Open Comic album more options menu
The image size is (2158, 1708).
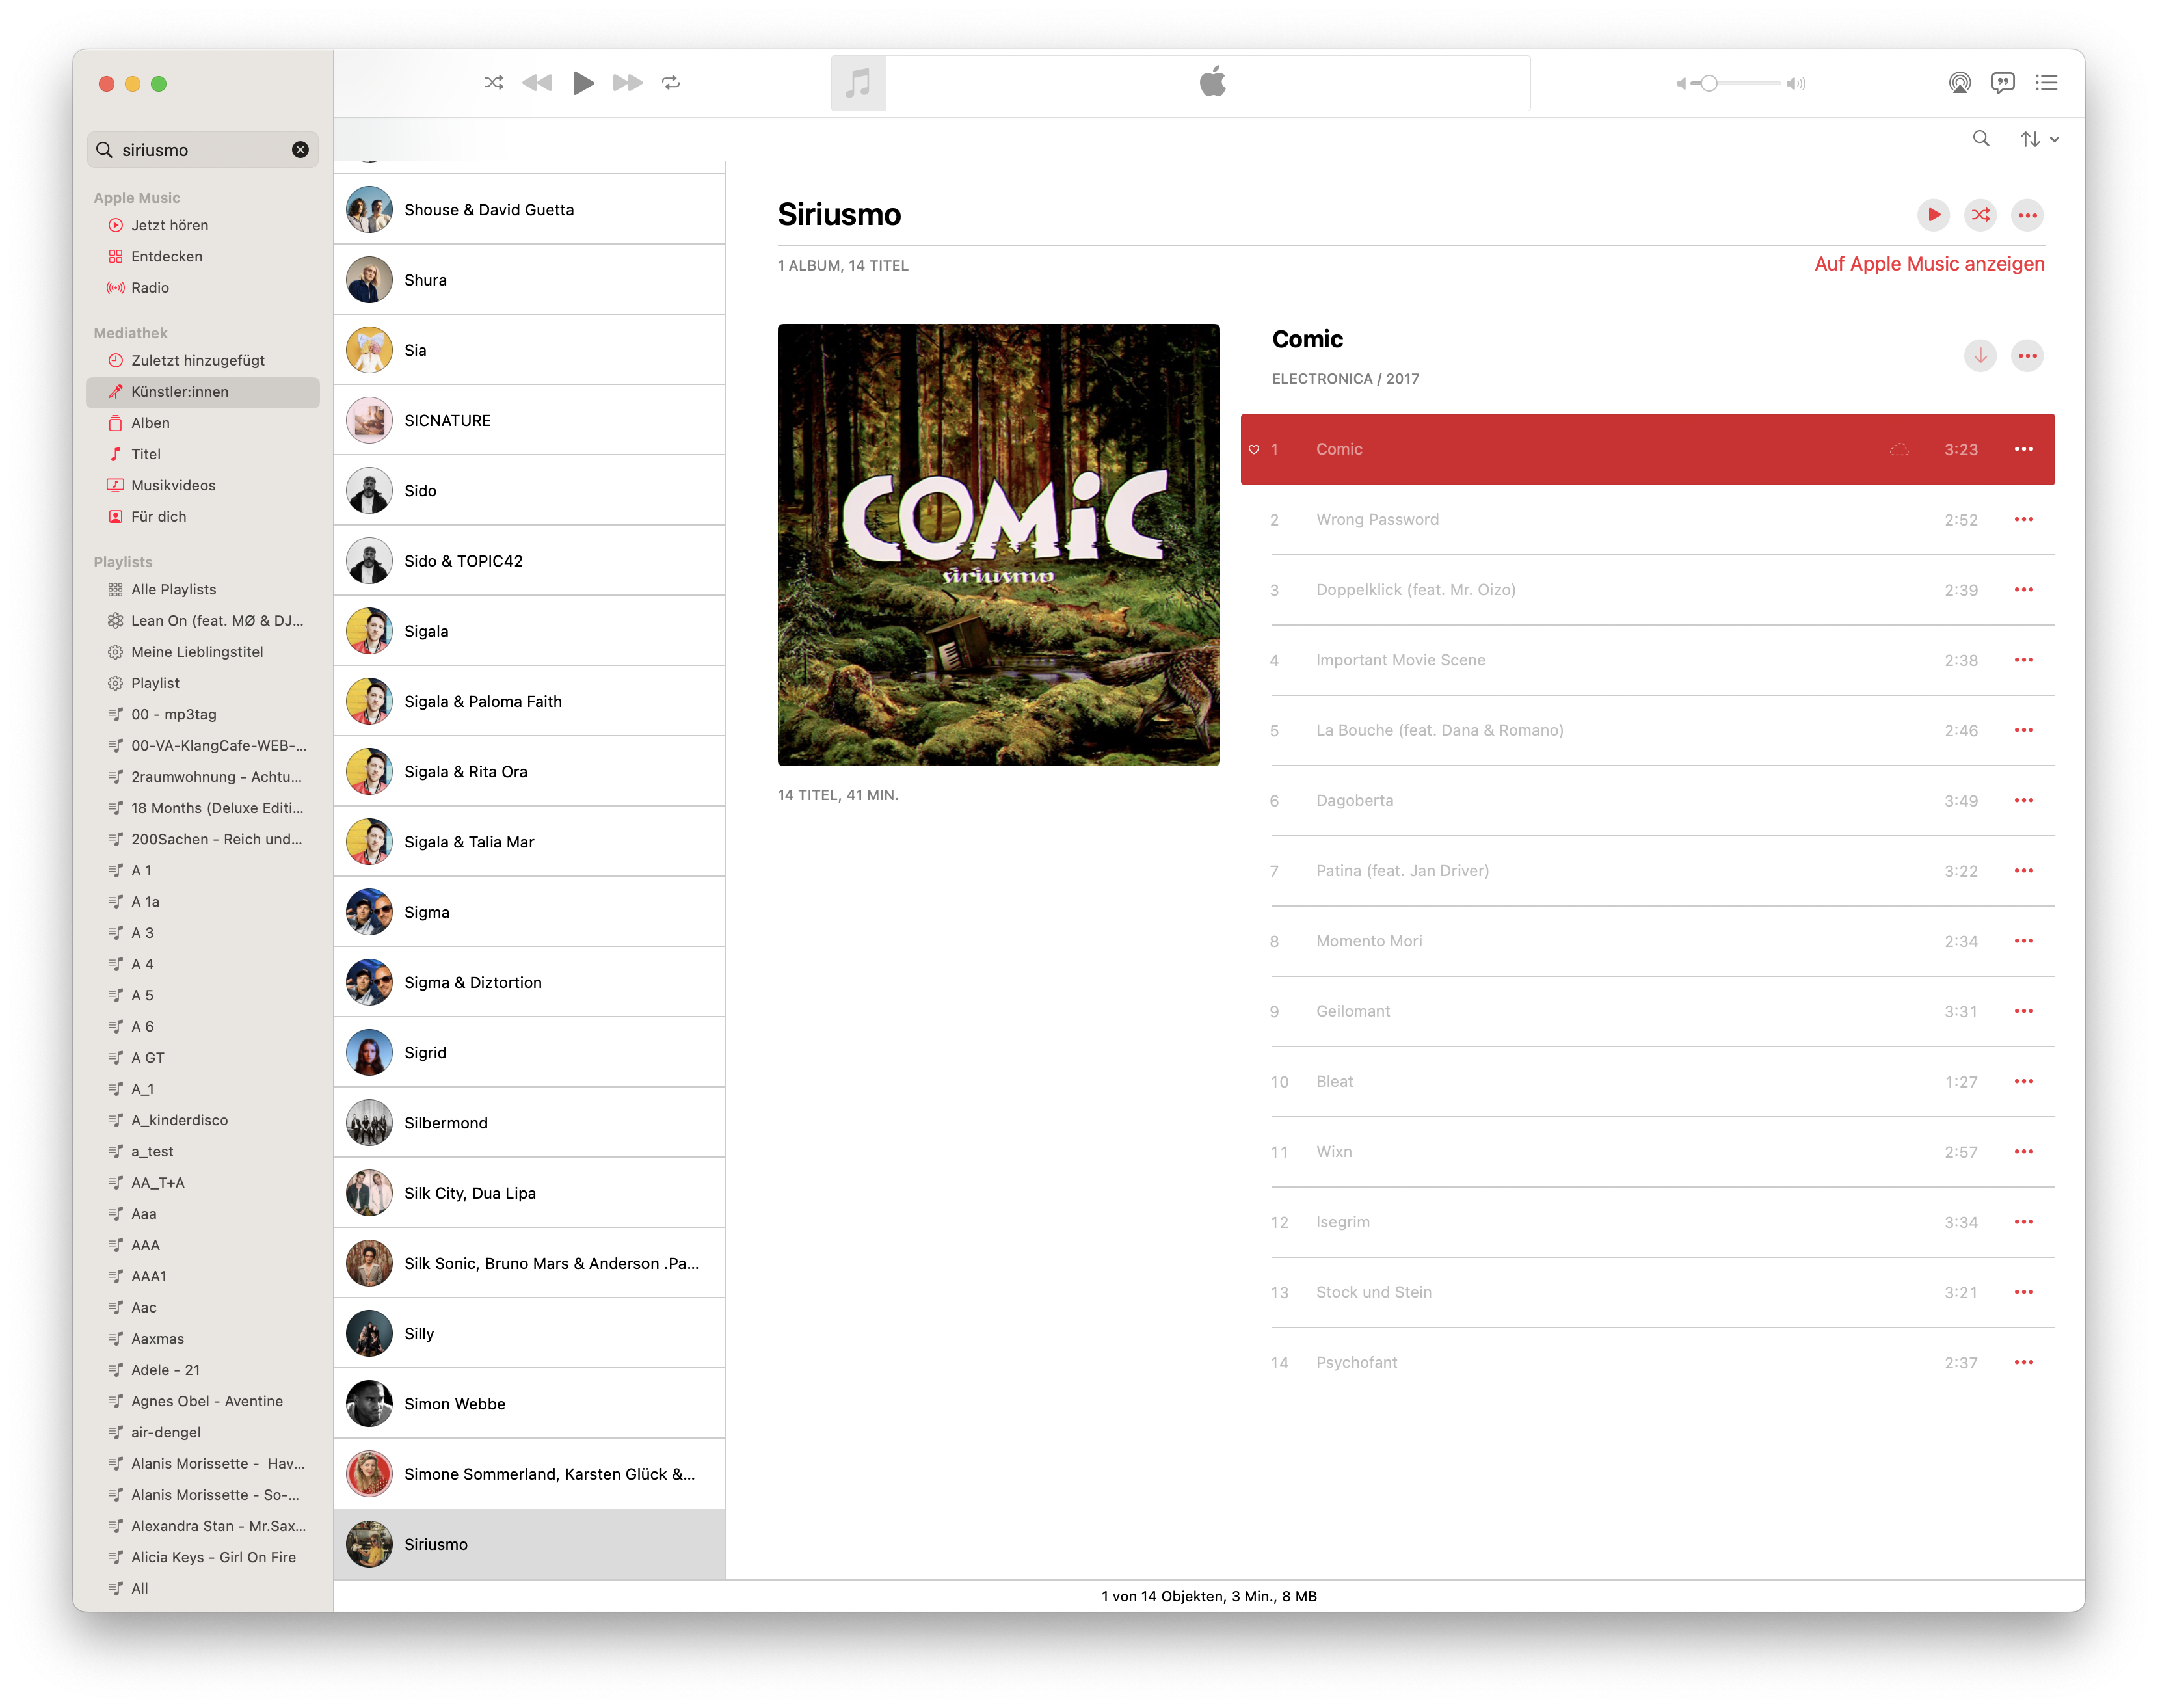(2027, 356)
